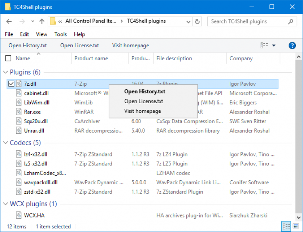Image resolution: width=303 pixels, height=232 pixels.
Task: Click Open License.txt in the command bar
Action: point(80,45)
